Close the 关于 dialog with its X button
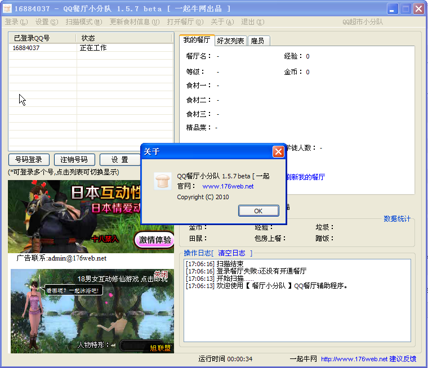This screenshot has height=368, width=428. click(278, 152)
